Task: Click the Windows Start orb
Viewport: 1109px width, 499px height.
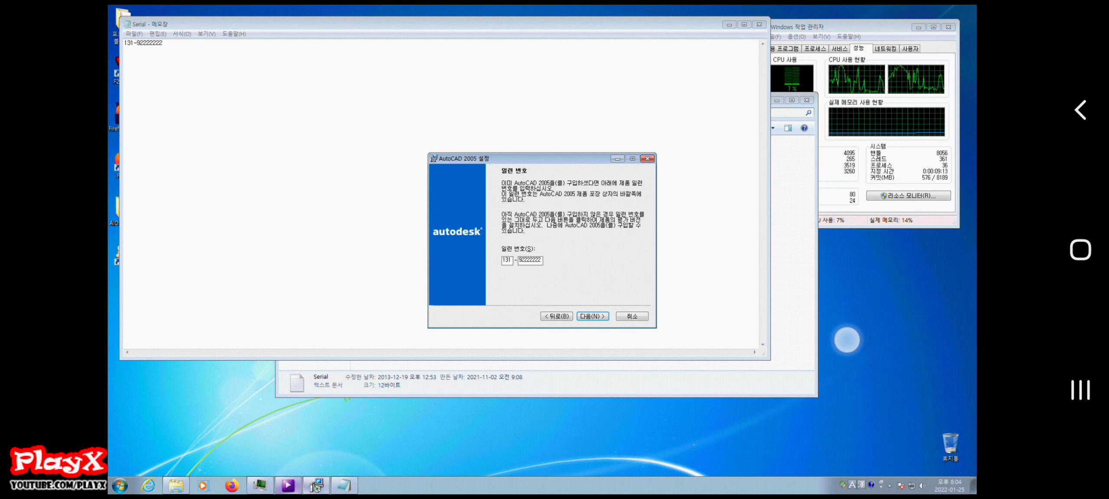Action: pos(120,486)
